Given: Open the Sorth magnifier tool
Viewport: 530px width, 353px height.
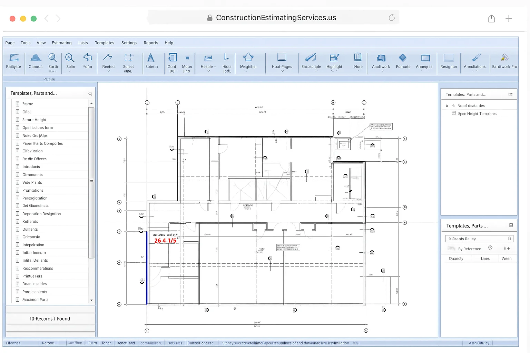Looking at the screenshot, I should (x=53, y=58).
